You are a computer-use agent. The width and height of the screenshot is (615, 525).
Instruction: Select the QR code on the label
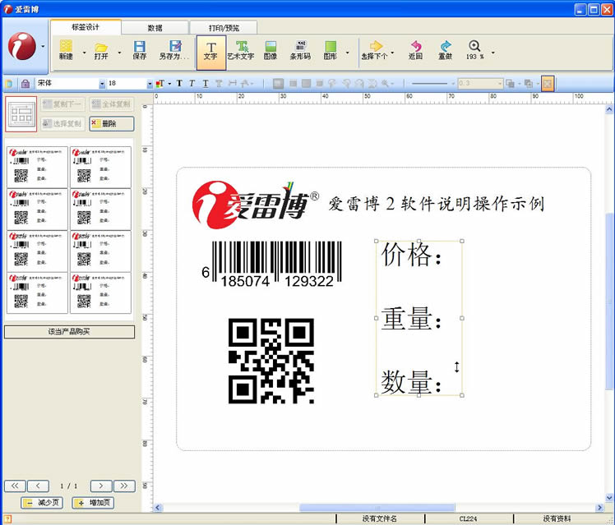click(x=271, y=361)
